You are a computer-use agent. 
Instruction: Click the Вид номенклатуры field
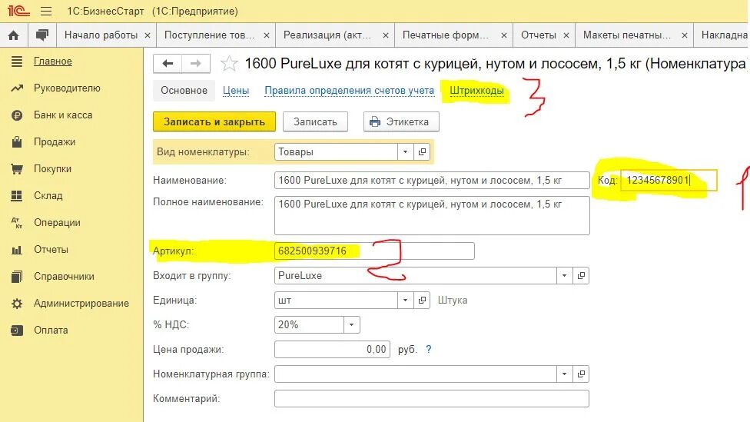click(x=336, y=151)
